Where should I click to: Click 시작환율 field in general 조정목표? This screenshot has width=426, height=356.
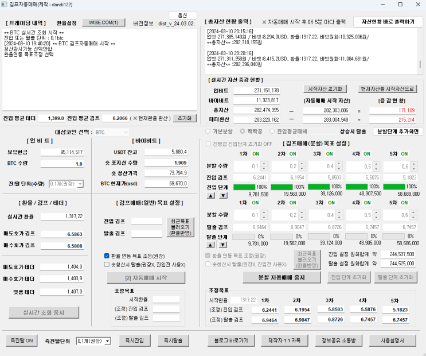166,299
